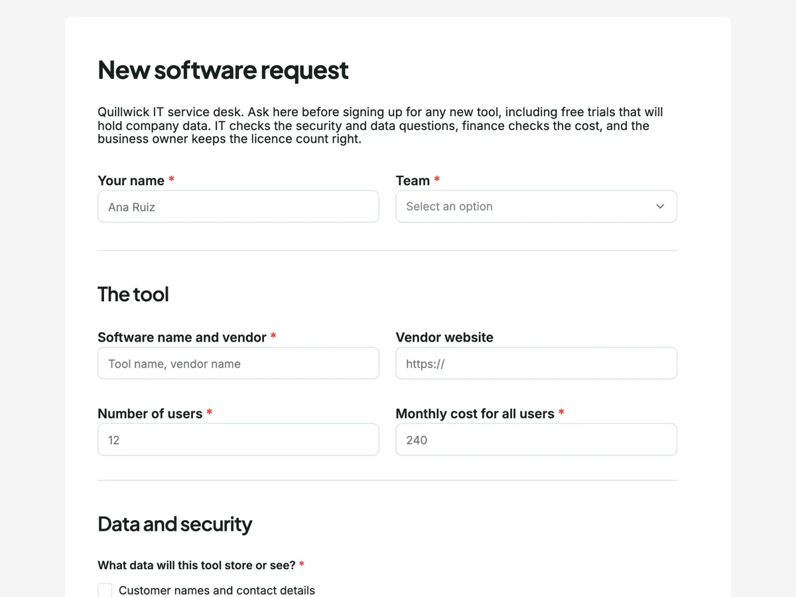Click the Quillwick IT service desk description text
Screen dimensions: 796x597
click(x=380, y=125)
